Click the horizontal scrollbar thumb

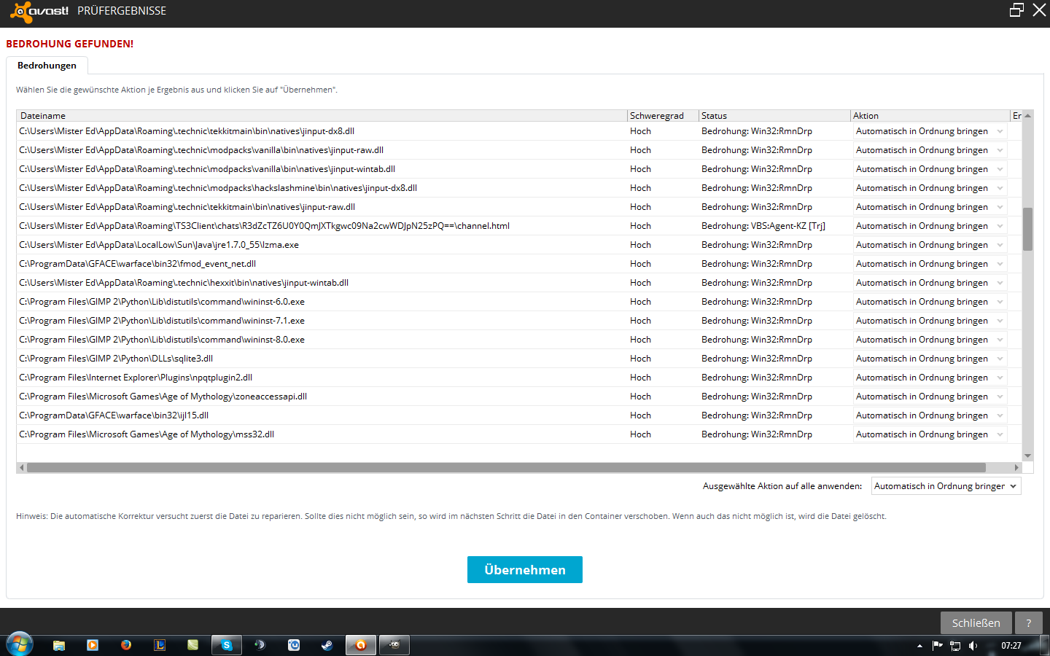click(x=506, y=468)
